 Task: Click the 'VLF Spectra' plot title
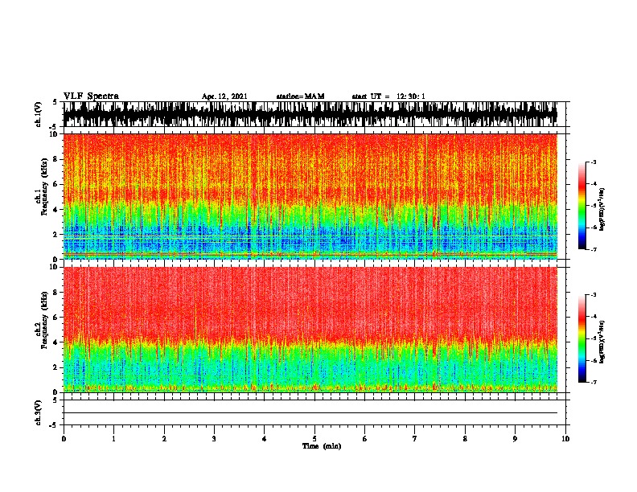point(91,96)
